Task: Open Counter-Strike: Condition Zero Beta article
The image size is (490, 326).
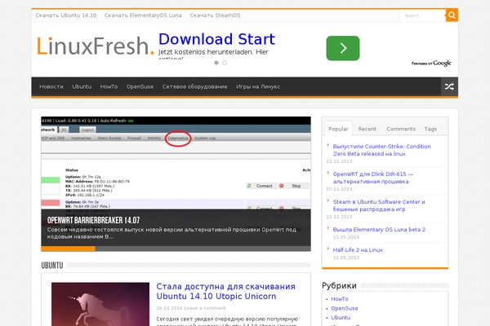Action: click(x=381, y=150)
